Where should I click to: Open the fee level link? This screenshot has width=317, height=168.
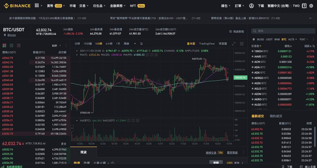click(232, 153)
